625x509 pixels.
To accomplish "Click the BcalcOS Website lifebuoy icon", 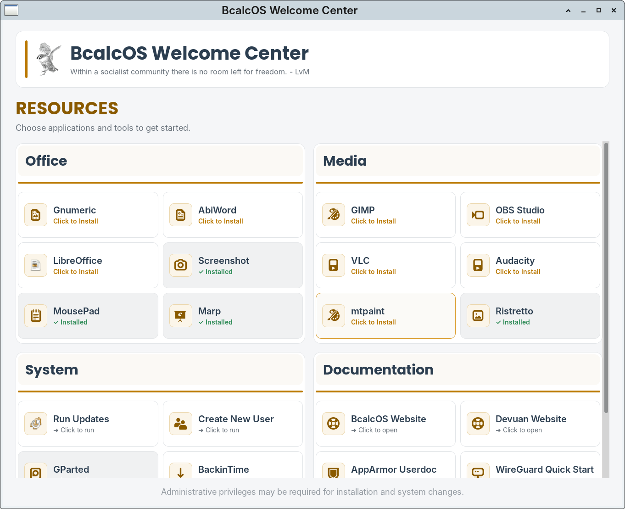I will [x=334, y=424].
